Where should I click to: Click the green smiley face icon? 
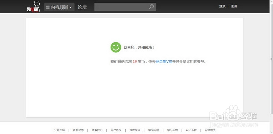click(x=116, y=47)
